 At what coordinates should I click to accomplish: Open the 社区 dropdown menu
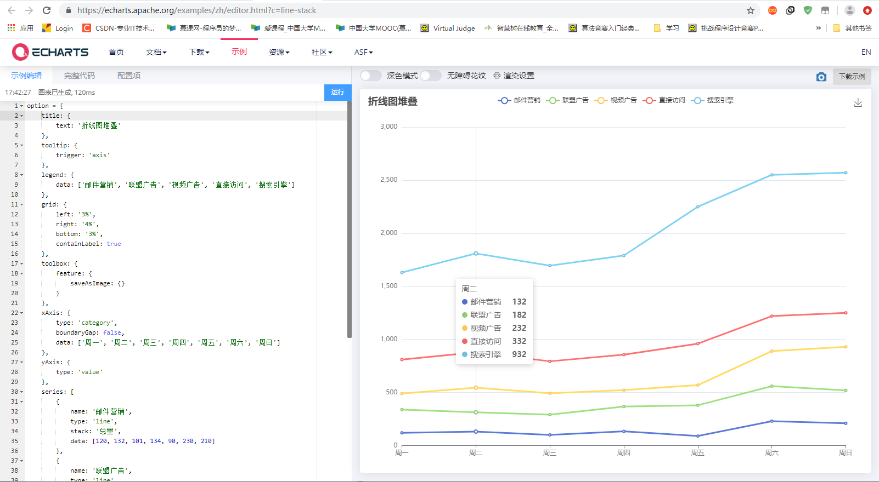(322, 52)
